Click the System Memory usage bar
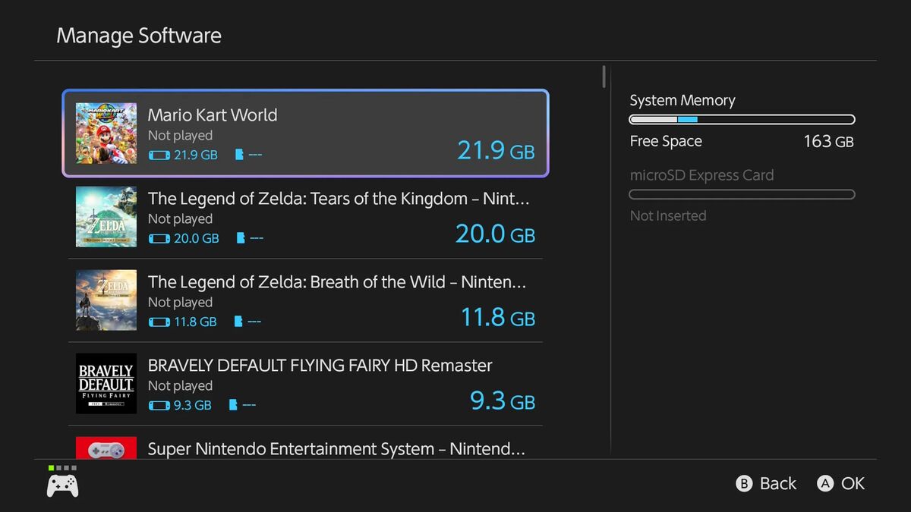 point(742,119)
